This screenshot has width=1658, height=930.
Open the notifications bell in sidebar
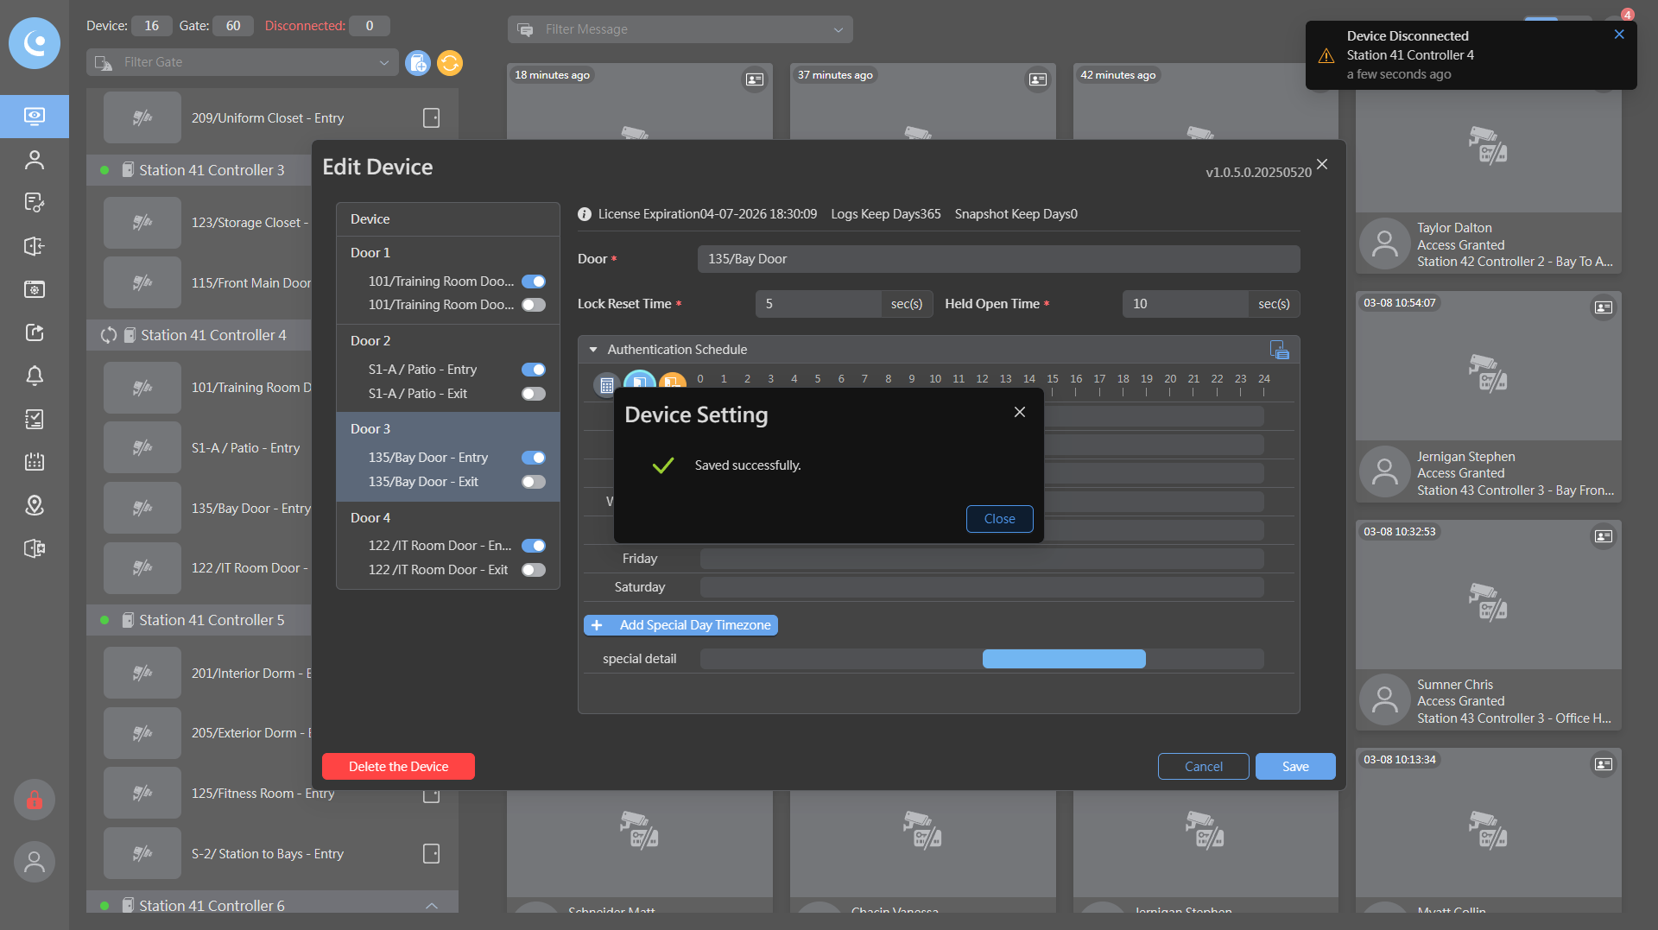35,376
